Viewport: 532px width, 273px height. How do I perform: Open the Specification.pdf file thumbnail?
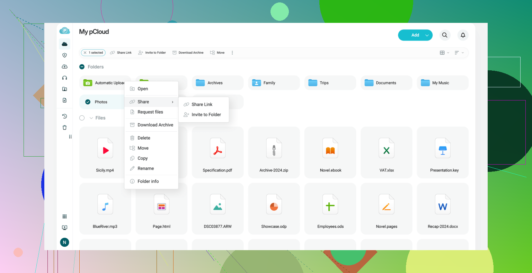[218, 151]
